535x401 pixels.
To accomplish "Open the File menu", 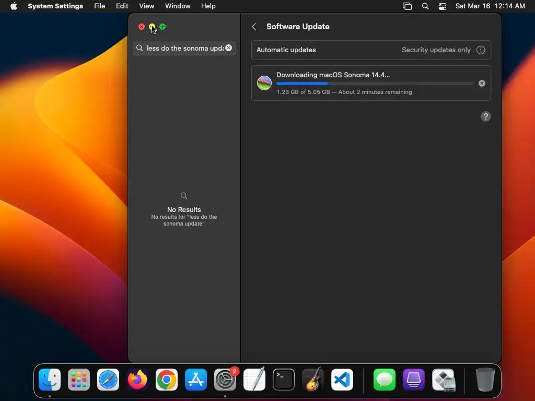I will tap(100, 6).
